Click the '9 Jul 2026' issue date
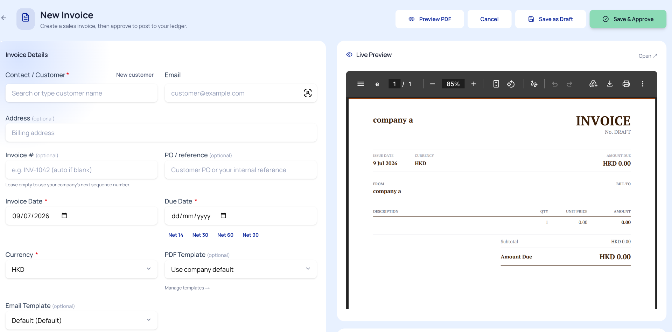The width and height of the screenshot is (672, 332). pos(385,163)
